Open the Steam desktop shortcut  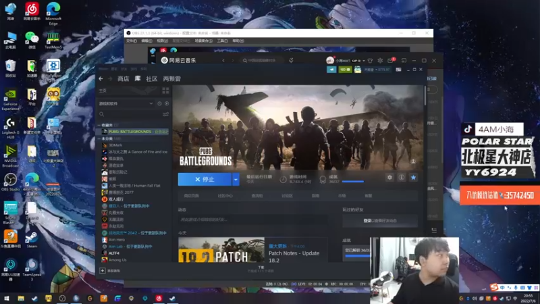pos(32,240)
